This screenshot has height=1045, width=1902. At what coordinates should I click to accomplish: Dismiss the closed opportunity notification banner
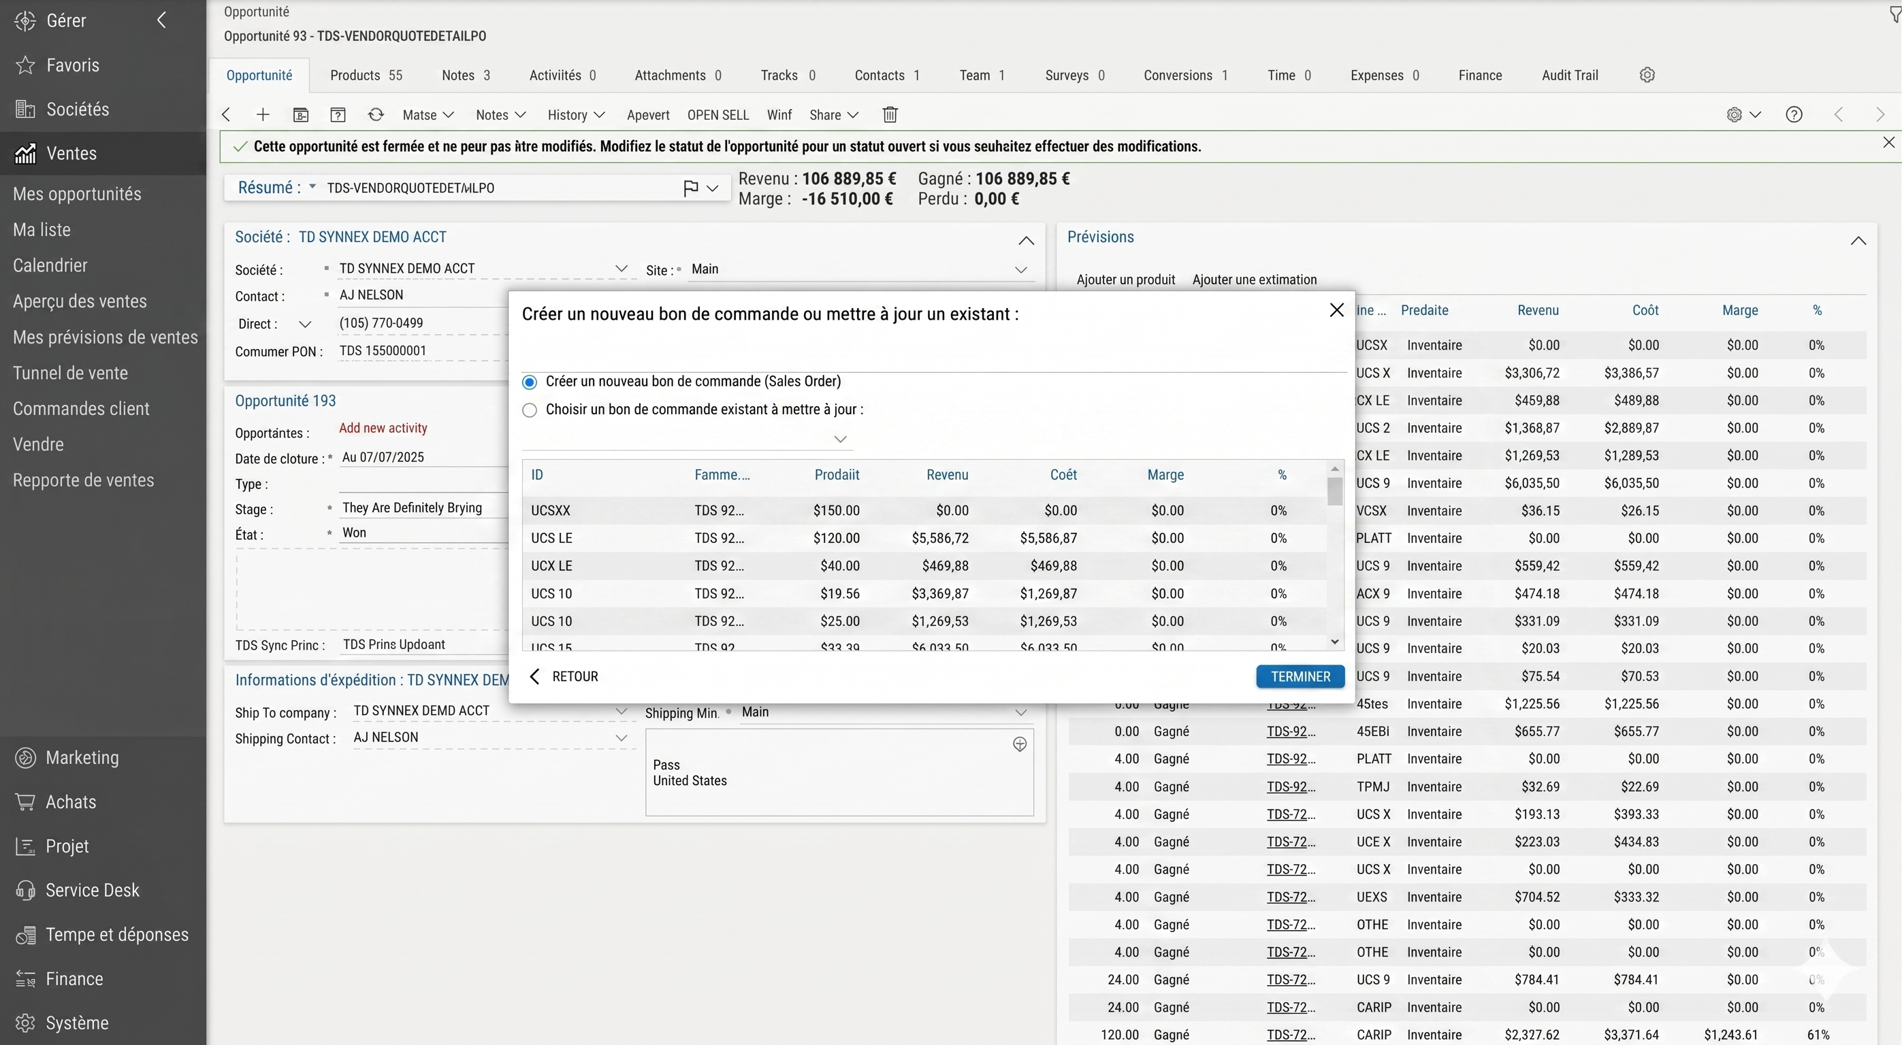(x=1888, y=142)
